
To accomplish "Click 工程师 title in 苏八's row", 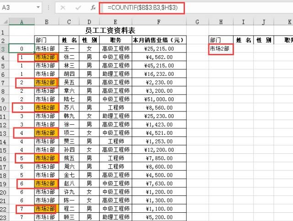I will pos(116,107).
